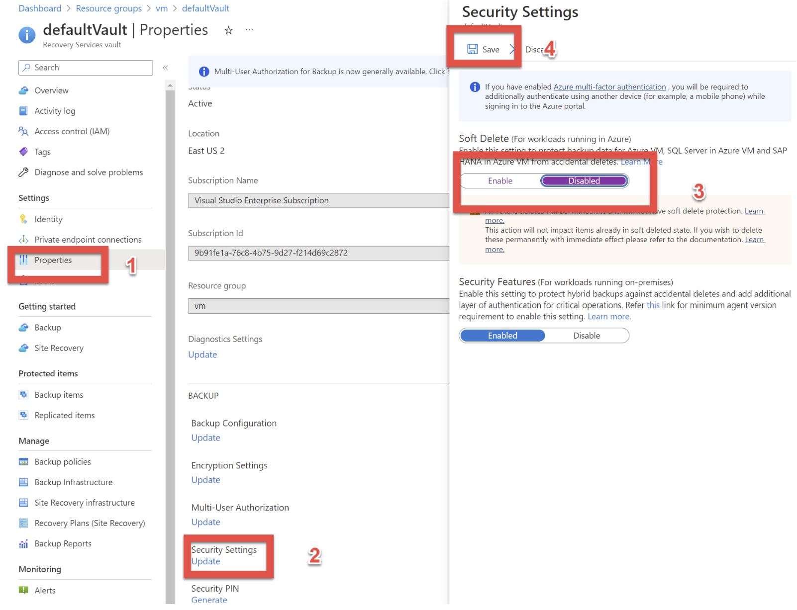Image resolution: width=797 pixels, height=610 pixels.
Task: Open the Overview menu item
Action: tap(51, 90)
